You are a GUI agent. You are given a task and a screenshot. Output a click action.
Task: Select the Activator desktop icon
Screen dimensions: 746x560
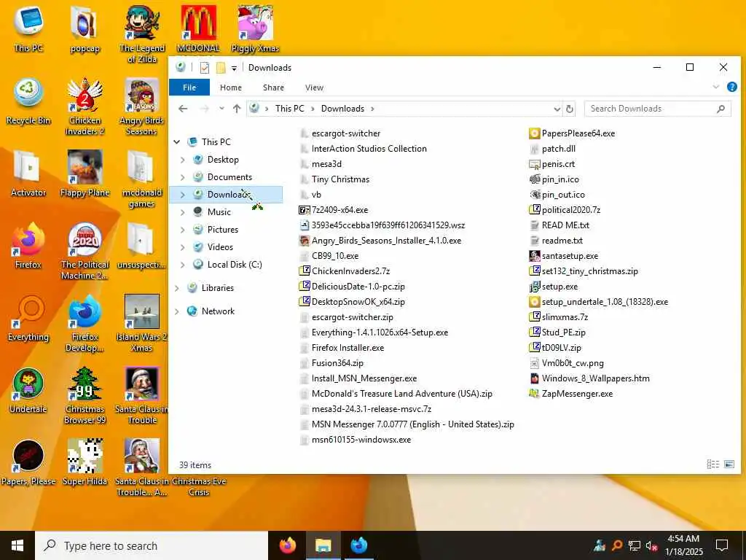coord(28,174)
